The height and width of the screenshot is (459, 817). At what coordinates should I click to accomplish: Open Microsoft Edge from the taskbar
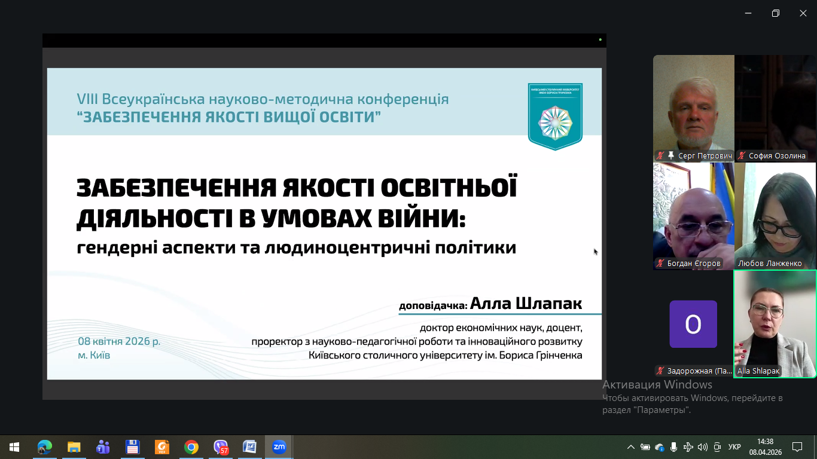[x=45, y=447]
